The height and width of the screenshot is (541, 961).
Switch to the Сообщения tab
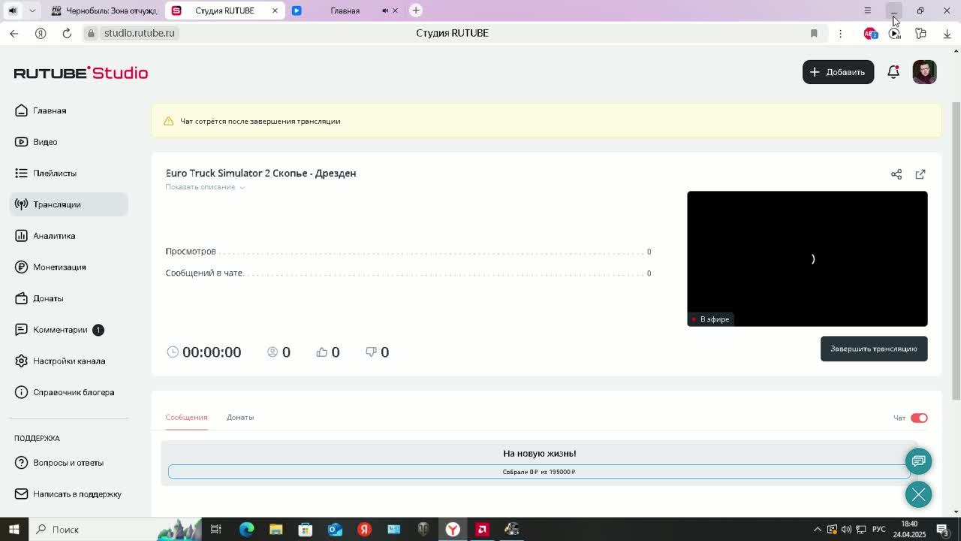pos(186,417)
